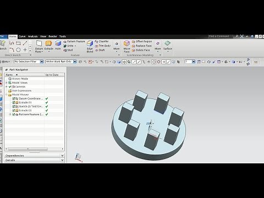The height and width of the screenshot is (198, 264).
Task: Expand the Model Views tree node
Action: click(x=6, y=82)
